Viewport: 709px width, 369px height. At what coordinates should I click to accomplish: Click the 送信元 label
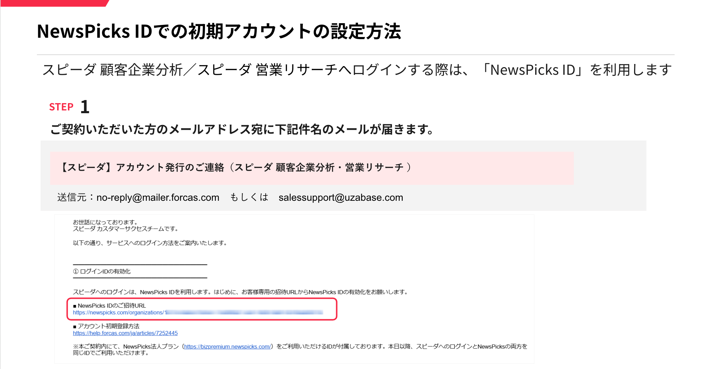[x=72, y=197]
